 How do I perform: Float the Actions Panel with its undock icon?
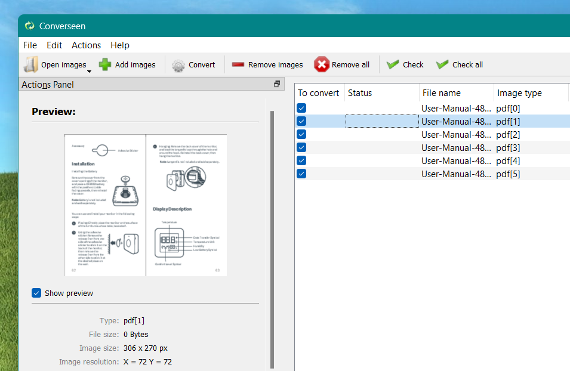point(277,84)
